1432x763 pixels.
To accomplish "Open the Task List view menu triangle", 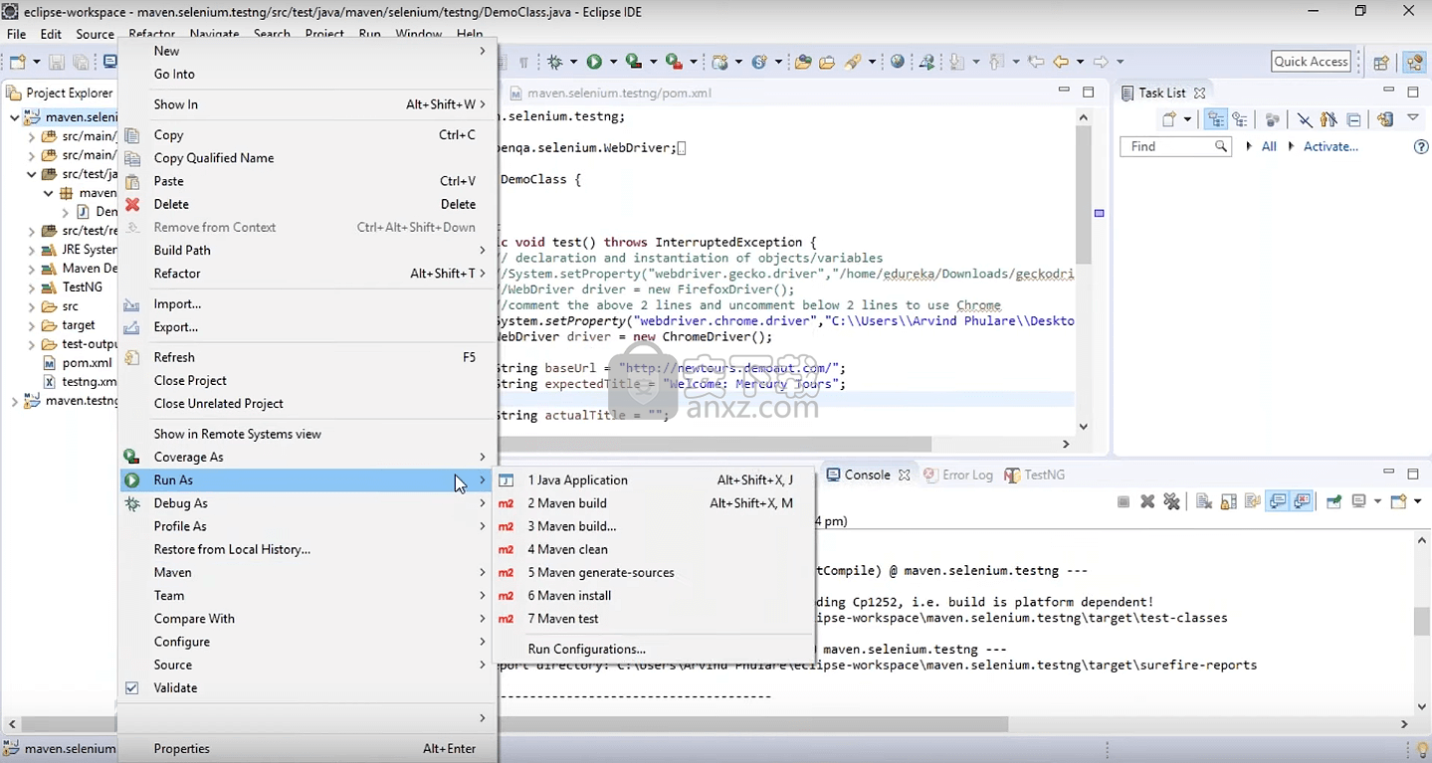I will pyautogui.click(x=1413, y=117).
